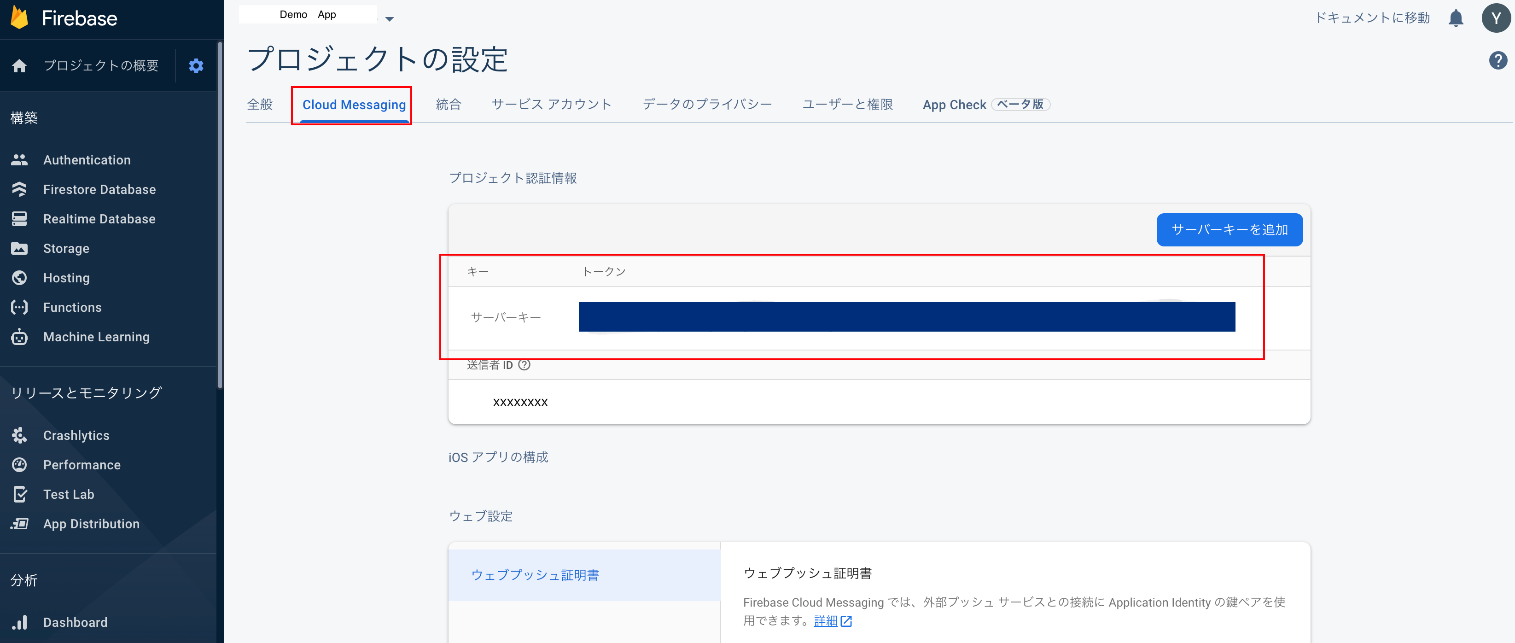Open Firestore Database in sidebar
Screen dimensions: 1515x643
99,189
